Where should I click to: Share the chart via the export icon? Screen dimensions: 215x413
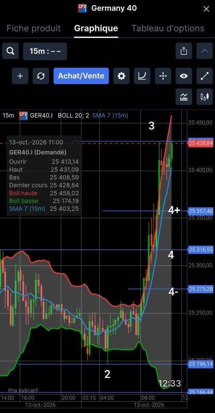coord(184,51)
